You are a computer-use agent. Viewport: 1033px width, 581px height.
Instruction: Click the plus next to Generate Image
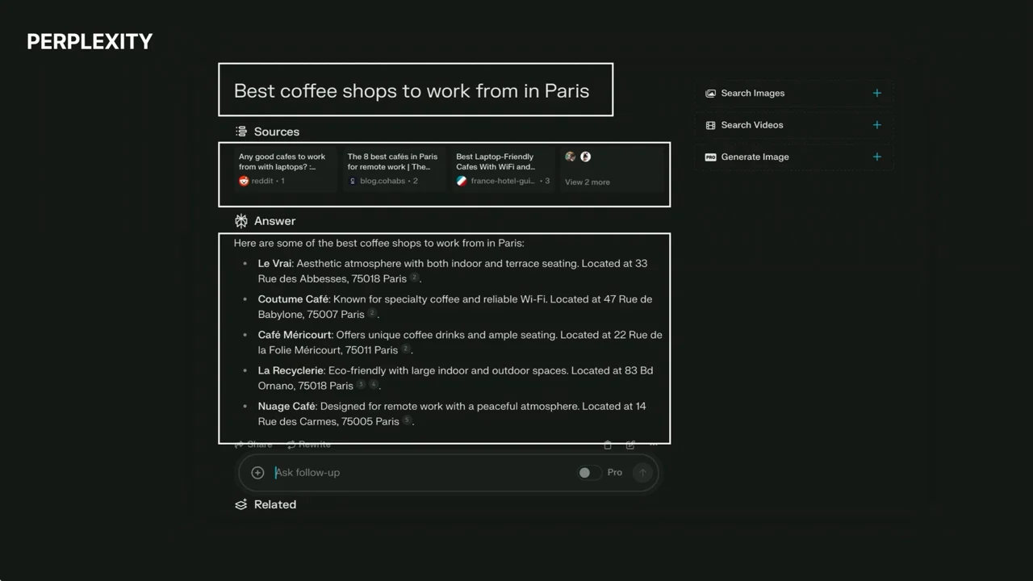point(877,157)
